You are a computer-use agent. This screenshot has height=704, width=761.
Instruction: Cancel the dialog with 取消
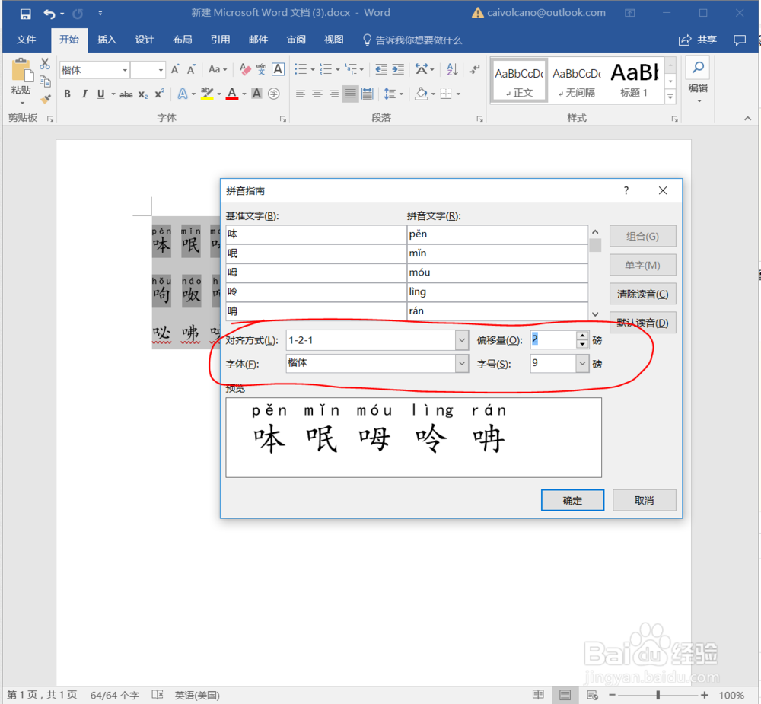[x=644, y=500]
